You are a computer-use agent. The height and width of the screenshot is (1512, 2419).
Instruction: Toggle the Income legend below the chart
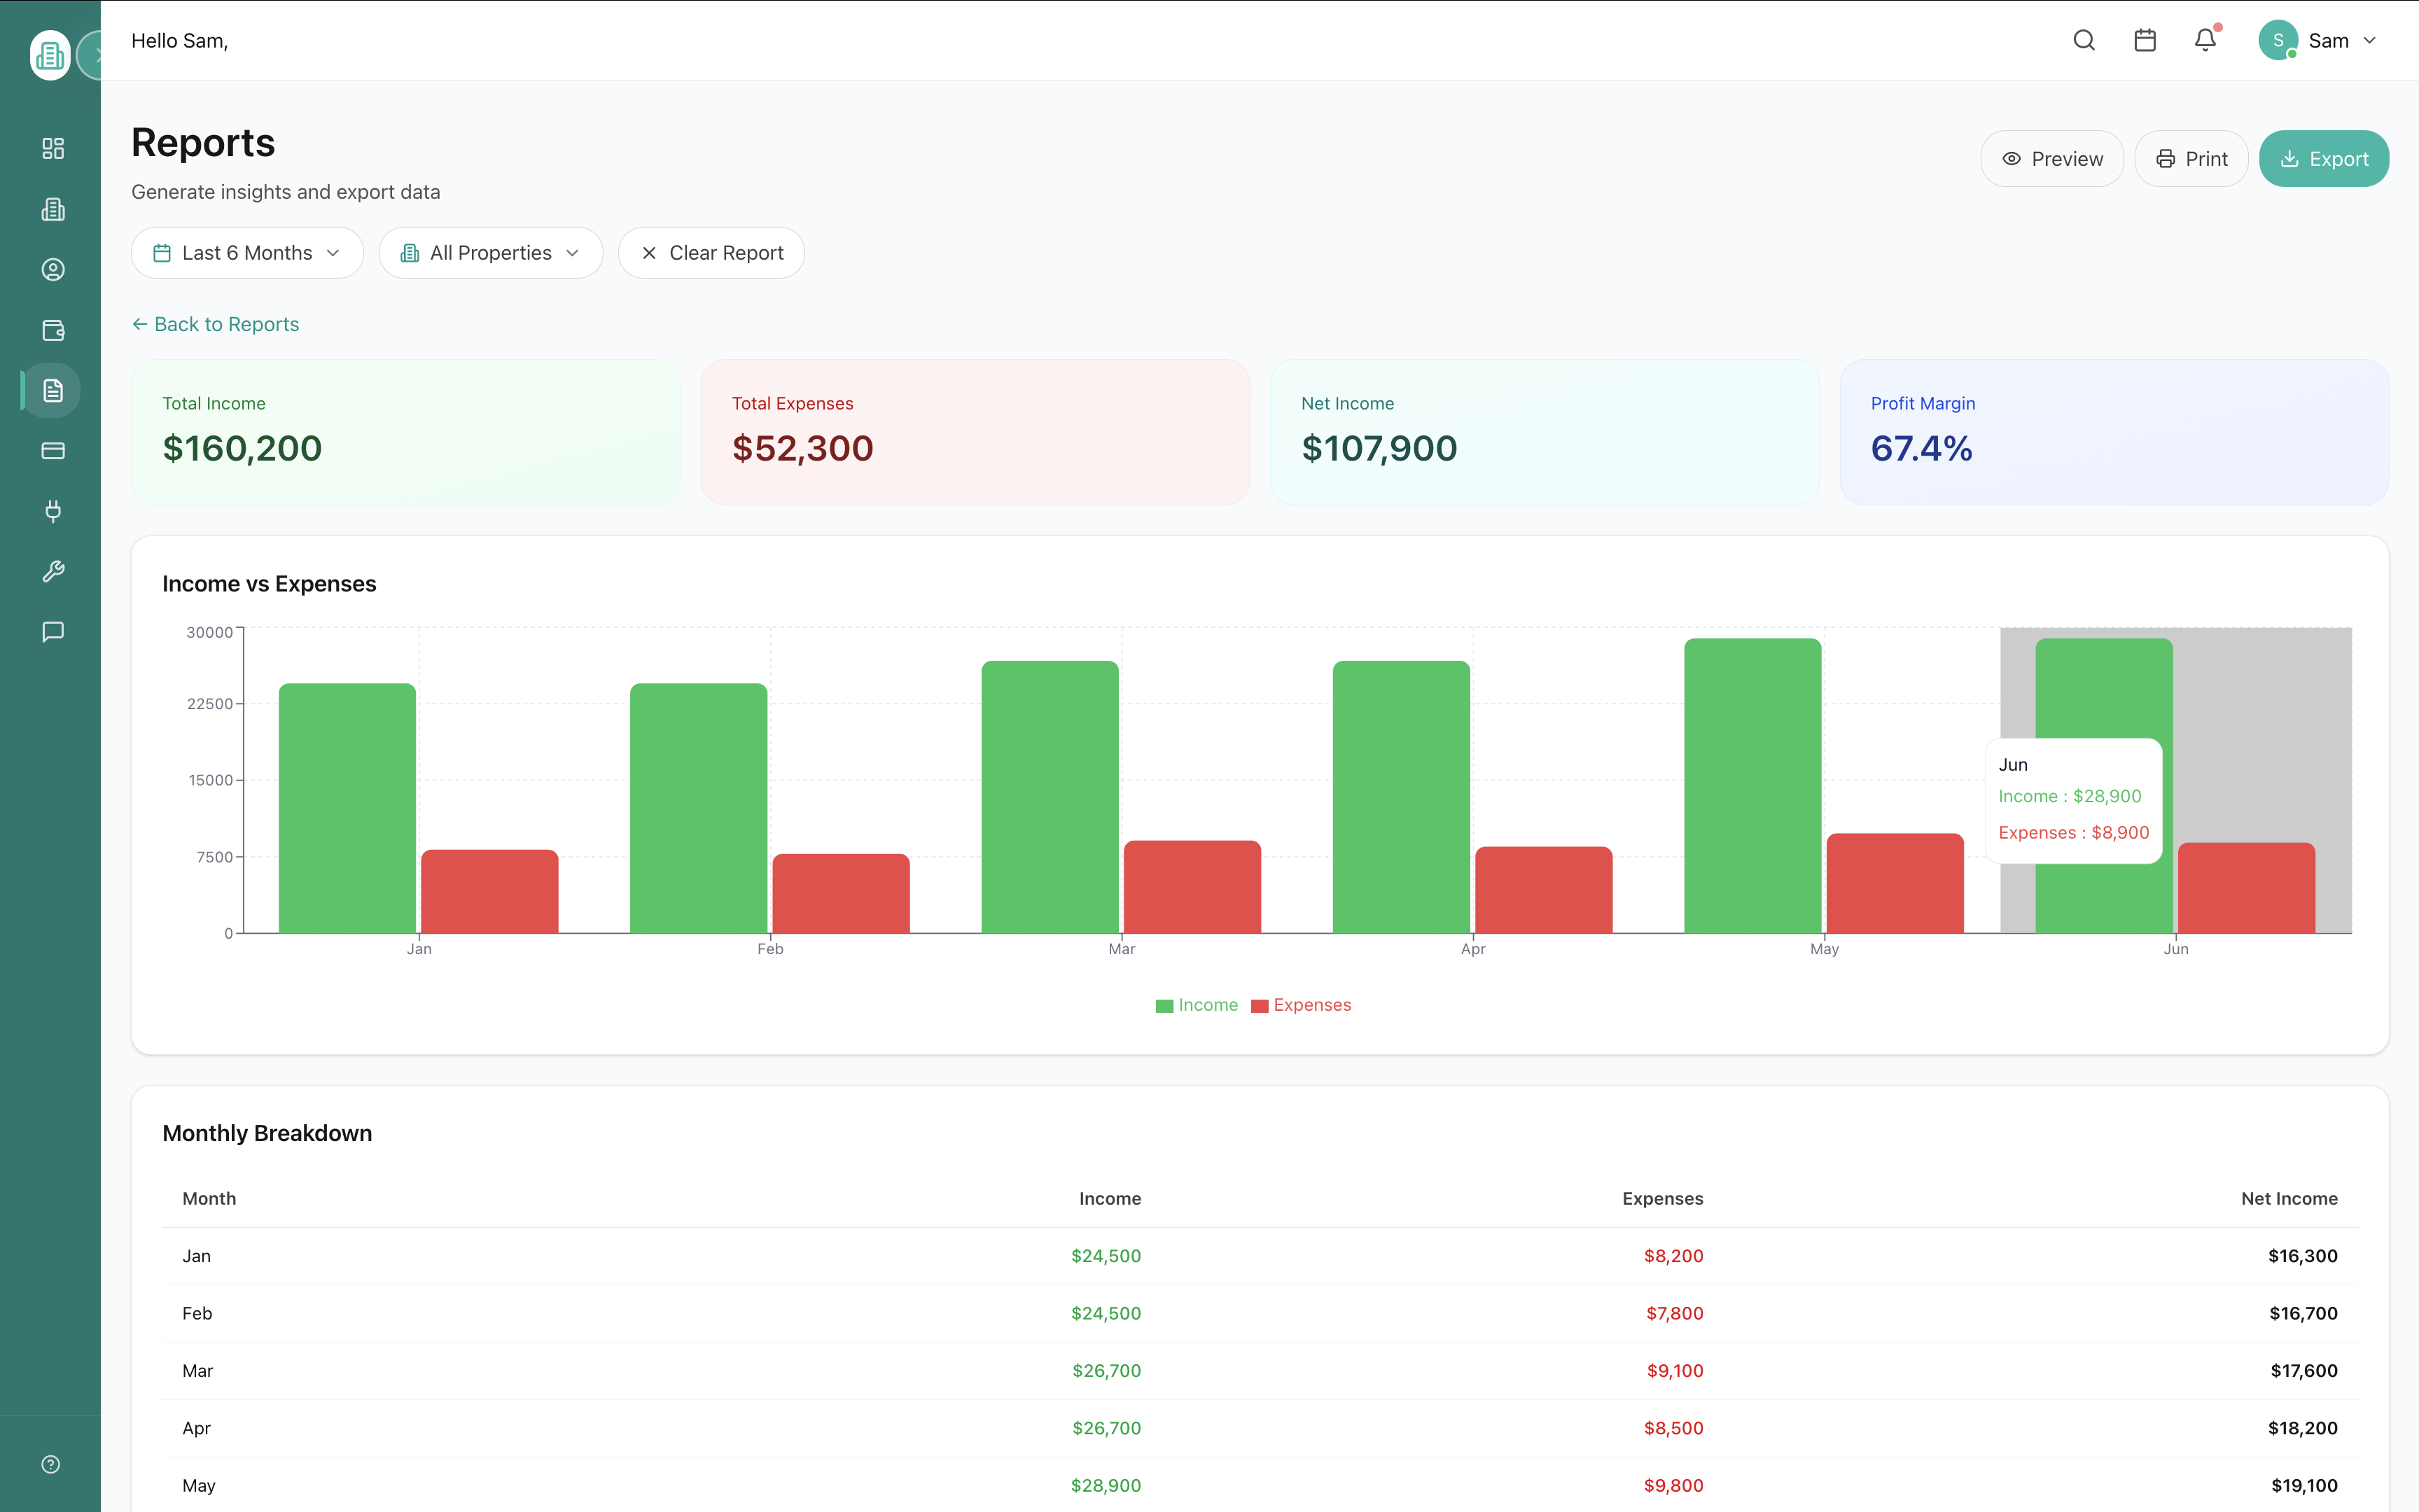1197,1005
